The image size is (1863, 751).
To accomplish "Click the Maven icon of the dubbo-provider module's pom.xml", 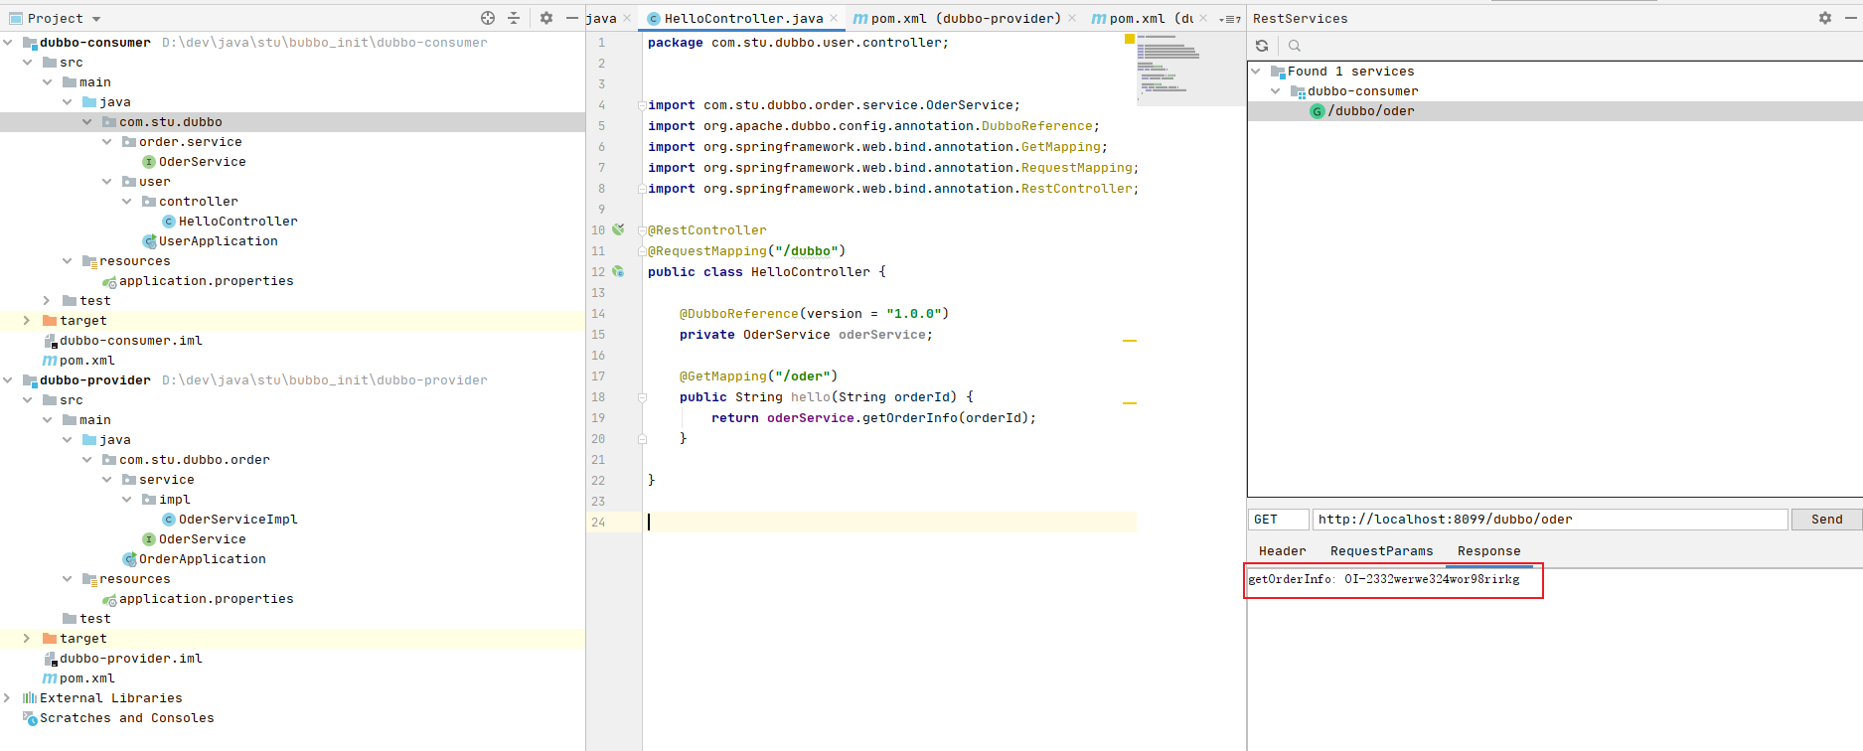I will pyautogui.click(x=50, y=678).
